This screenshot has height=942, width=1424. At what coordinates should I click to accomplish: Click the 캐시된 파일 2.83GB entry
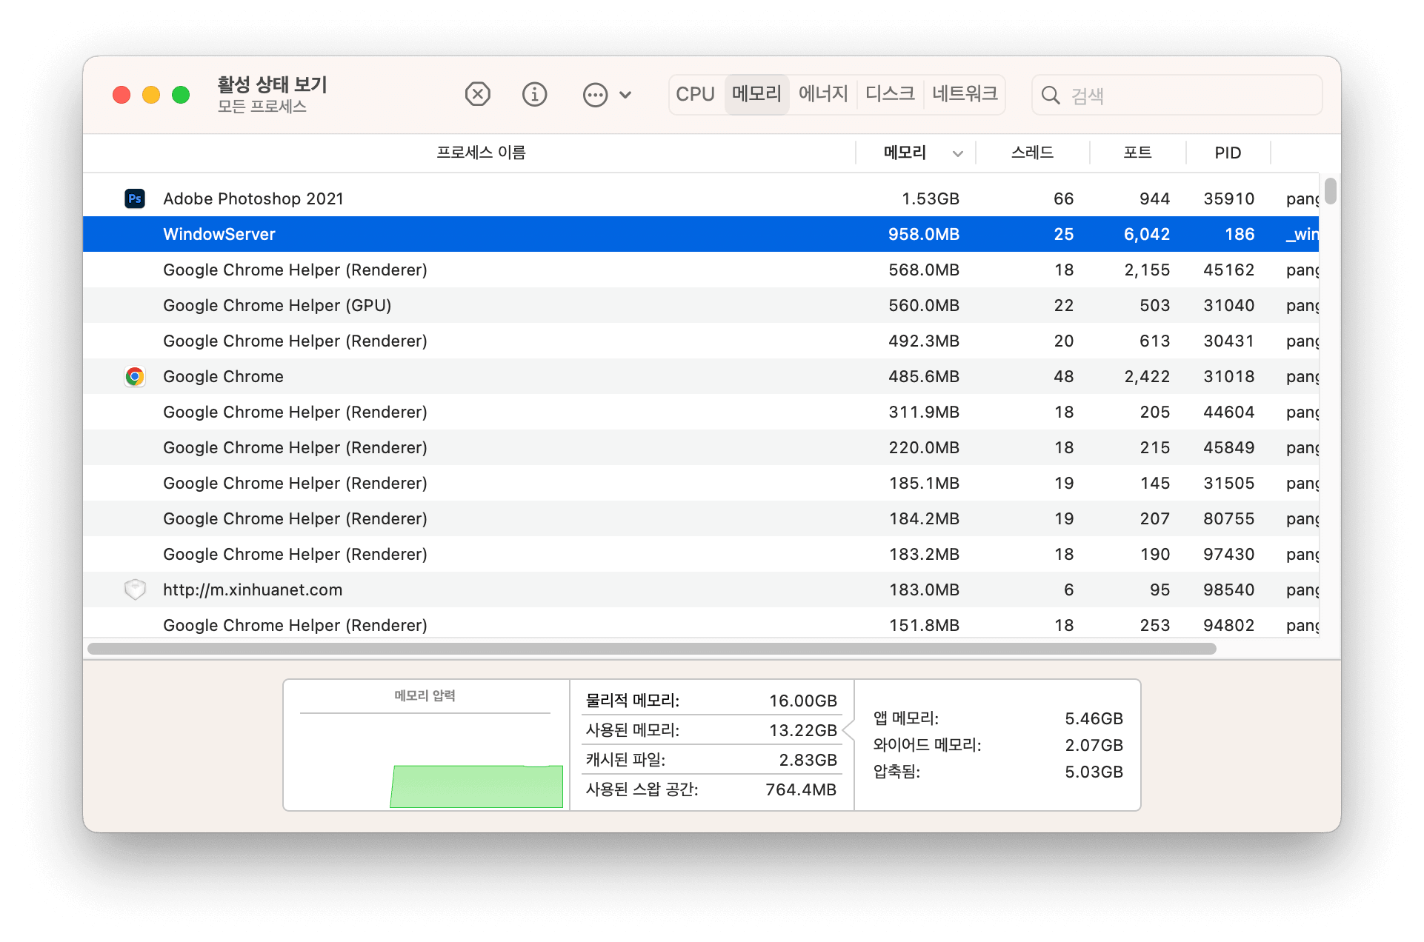(711, 760)
